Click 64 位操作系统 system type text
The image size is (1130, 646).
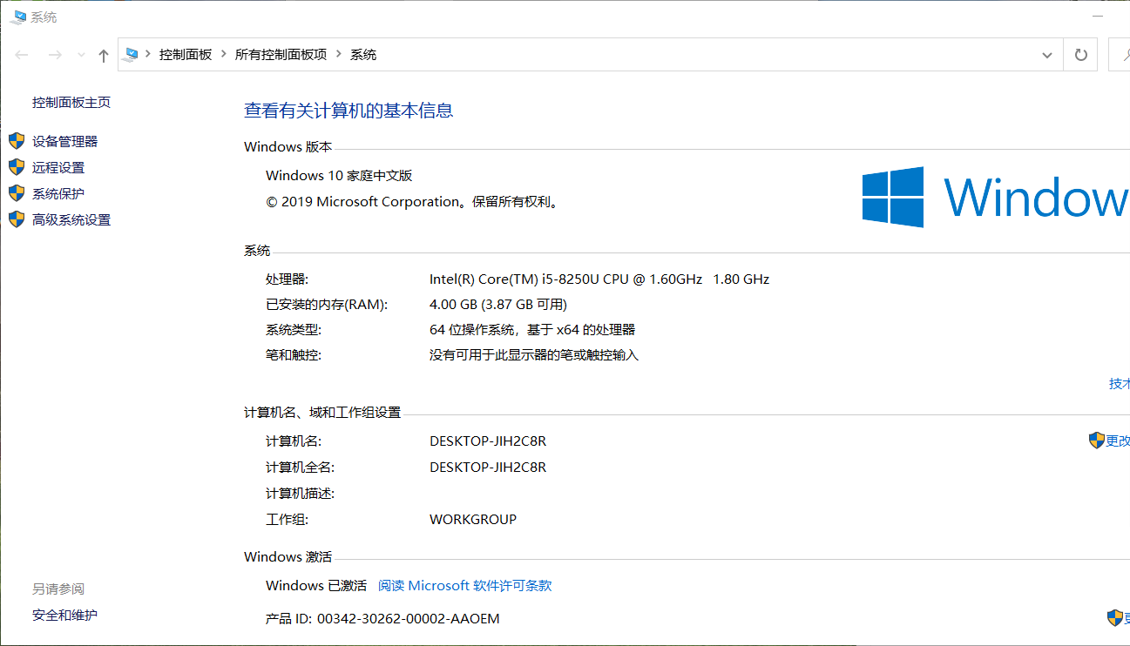tap(532, 329)
